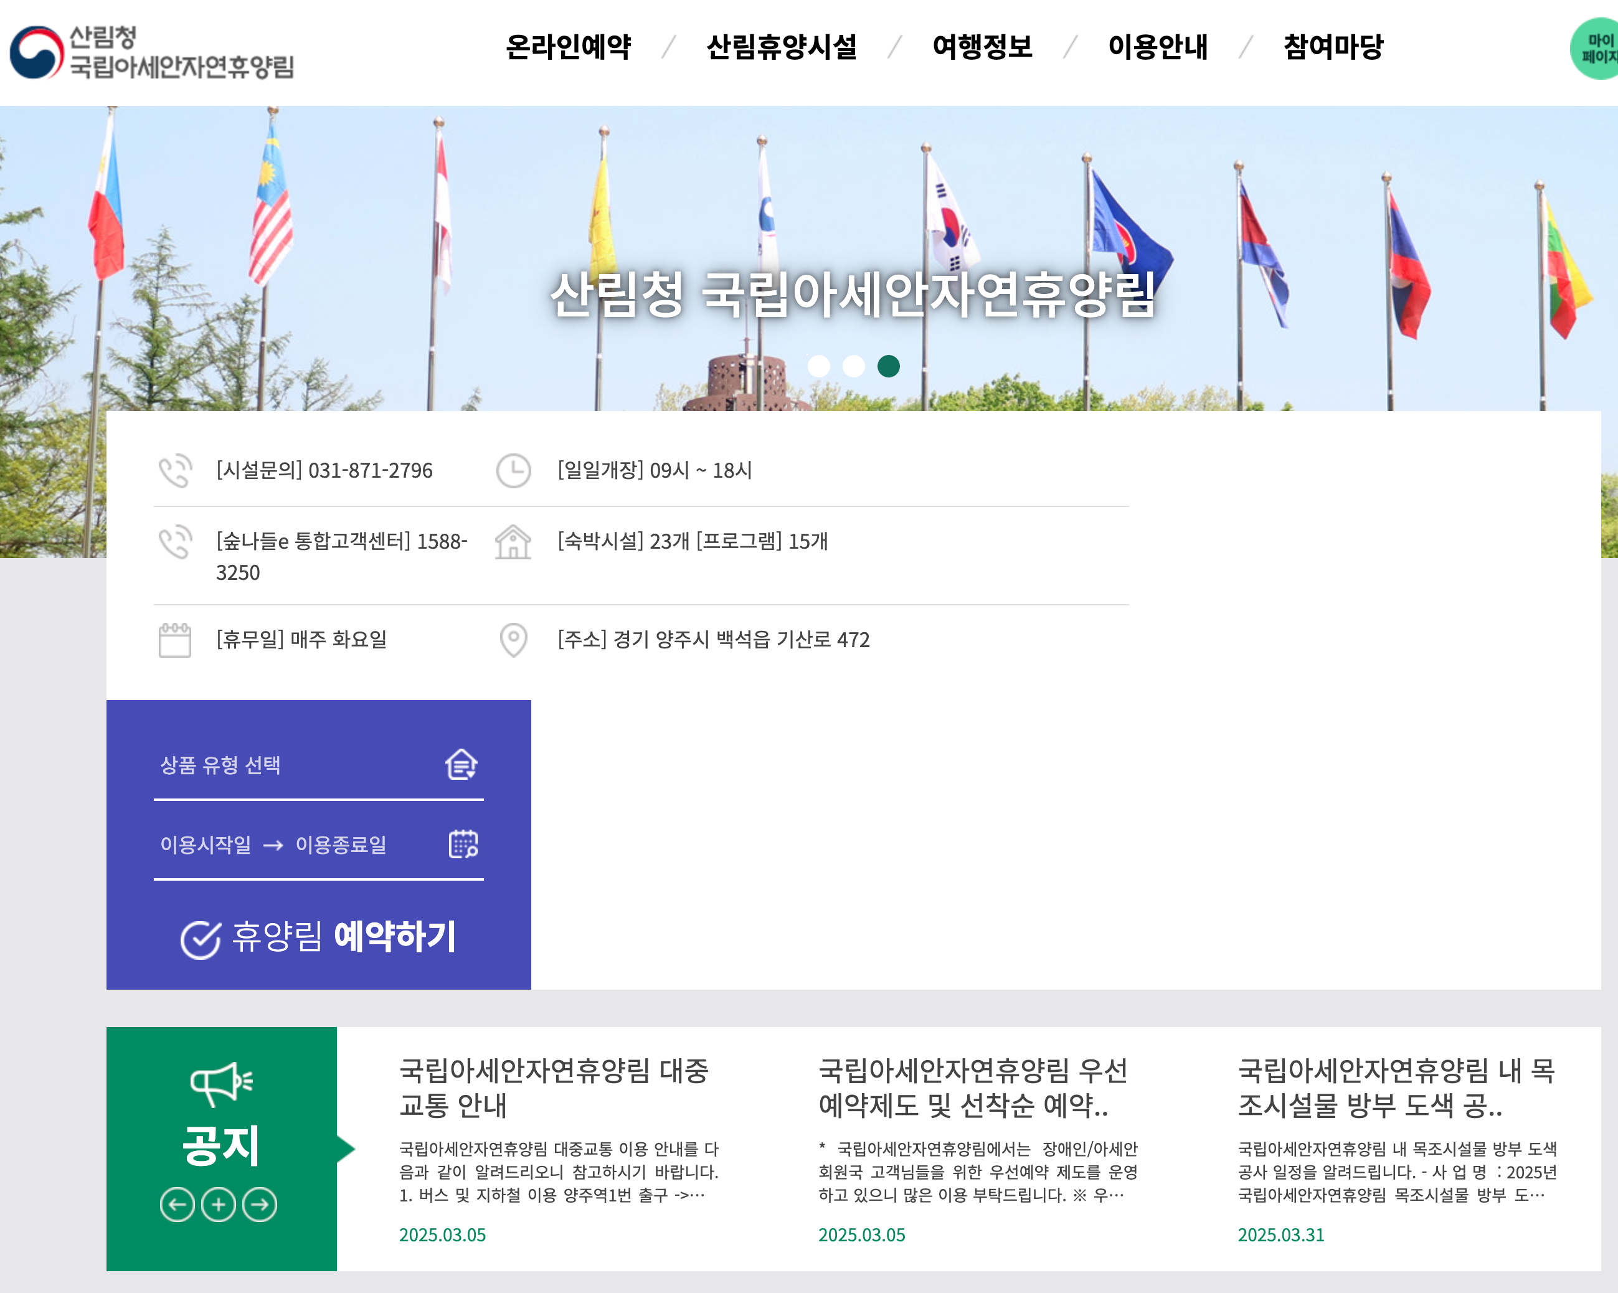
Task: Click the location pin icon next to 주소
Action: tap(514, 640)
